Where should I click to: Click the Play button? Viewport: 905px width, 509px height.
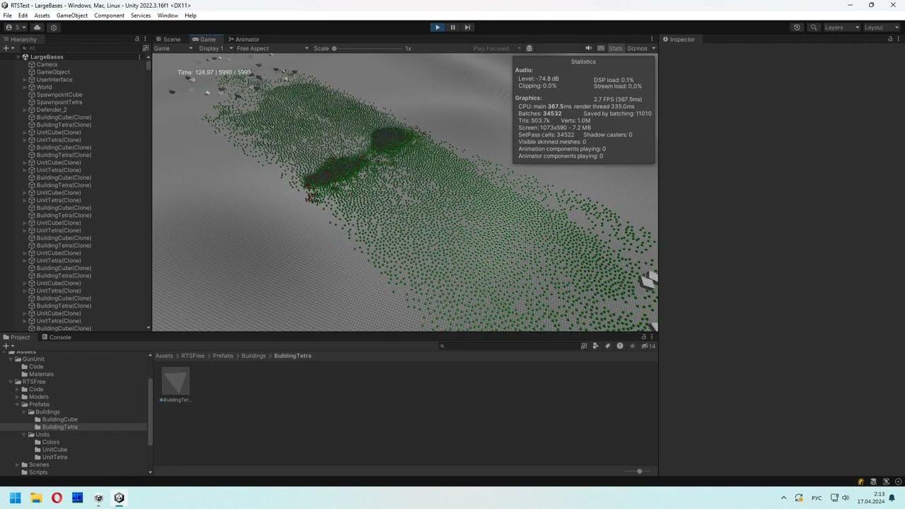(x=438, y=28)
